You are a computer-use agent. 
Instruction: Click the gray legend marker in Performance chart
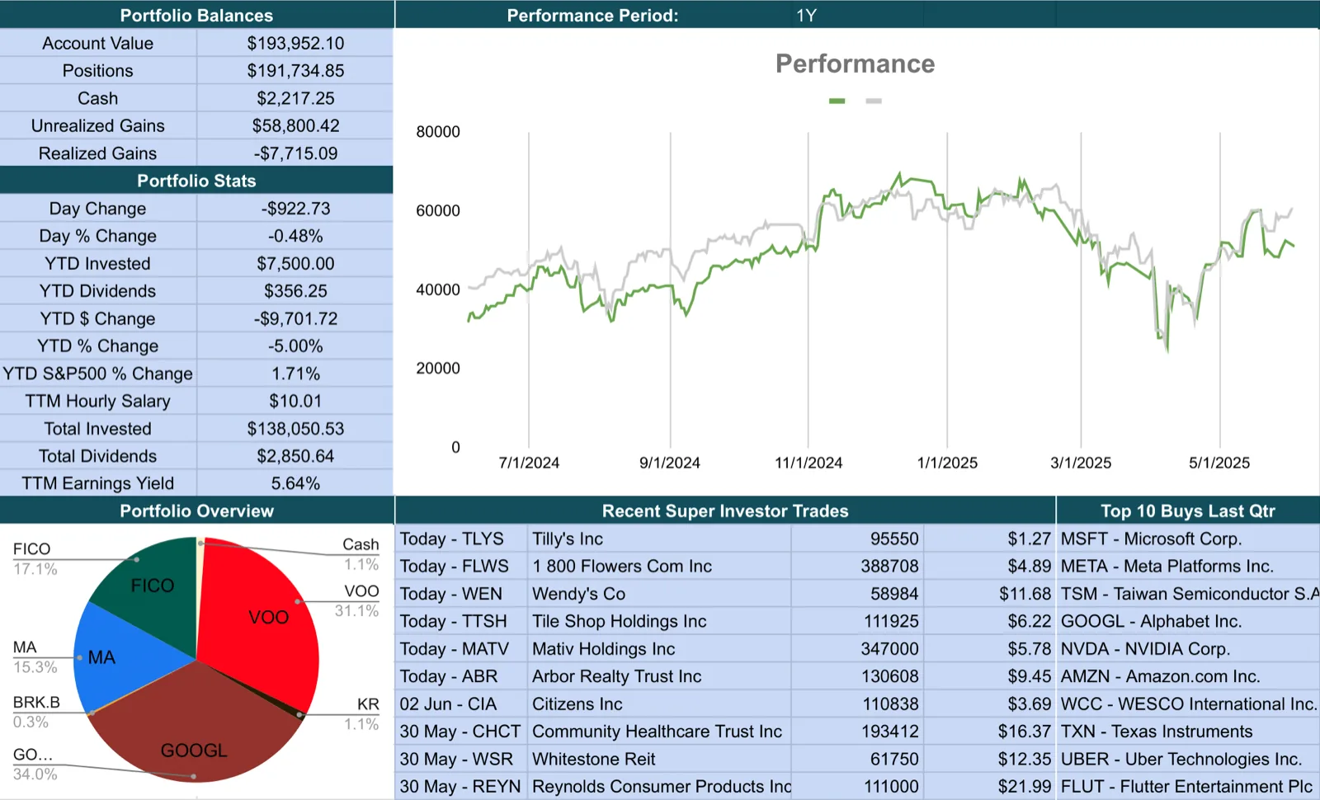pyautogui.click(x=874, y=101)
